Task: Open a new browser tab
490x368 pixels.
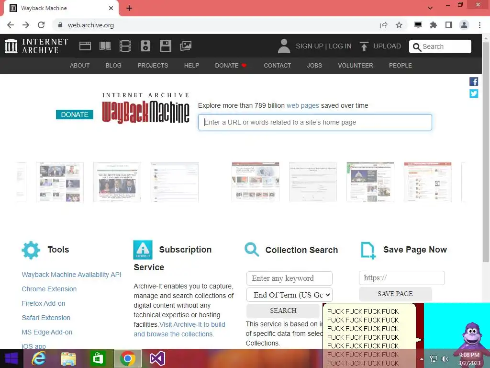Action: 129,8
